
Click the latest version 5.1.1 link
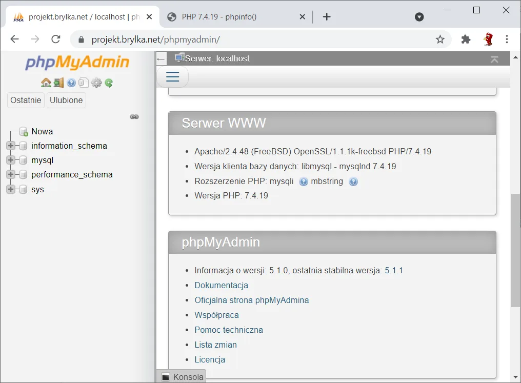click(x=393, y=271)
